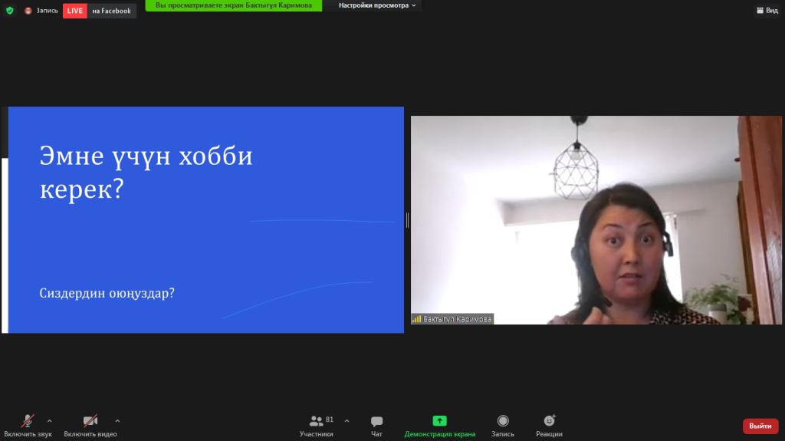Click the divider handle between slide and video
785x441 pixels.
click(407, 220)
